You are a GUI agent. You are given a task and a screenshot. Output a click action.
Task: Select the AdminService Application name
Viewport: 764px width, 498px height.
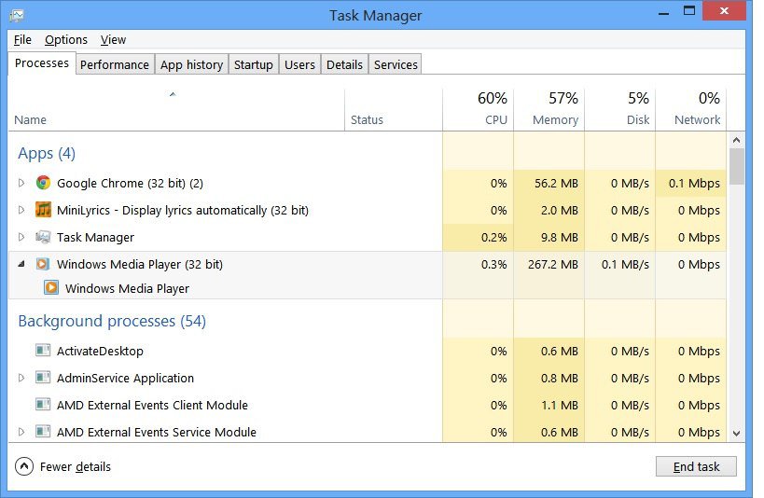[125, 378]
